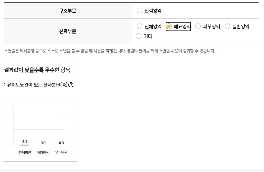Click the indicator title 유치도뇨관이 있는 환자분율(%)

[37, 85]
